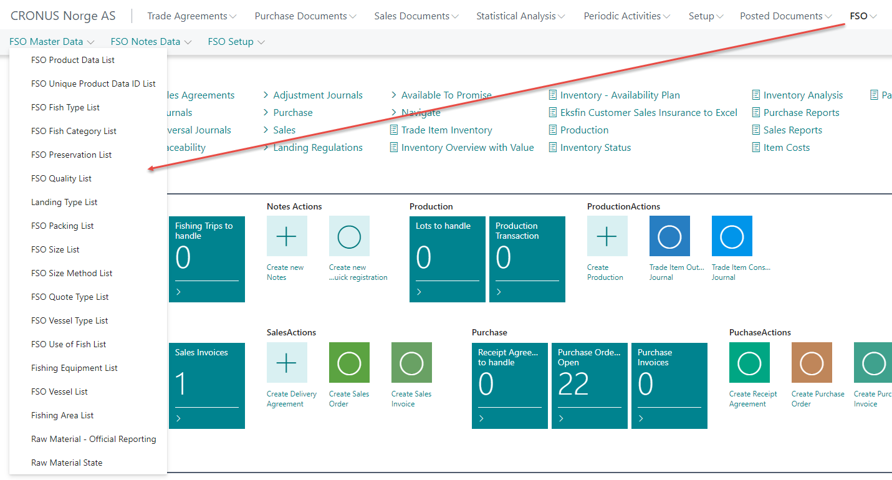Open the Inventory Overview with Value link
This screenshot has height=480, width=892.
[x=467, y=148]
